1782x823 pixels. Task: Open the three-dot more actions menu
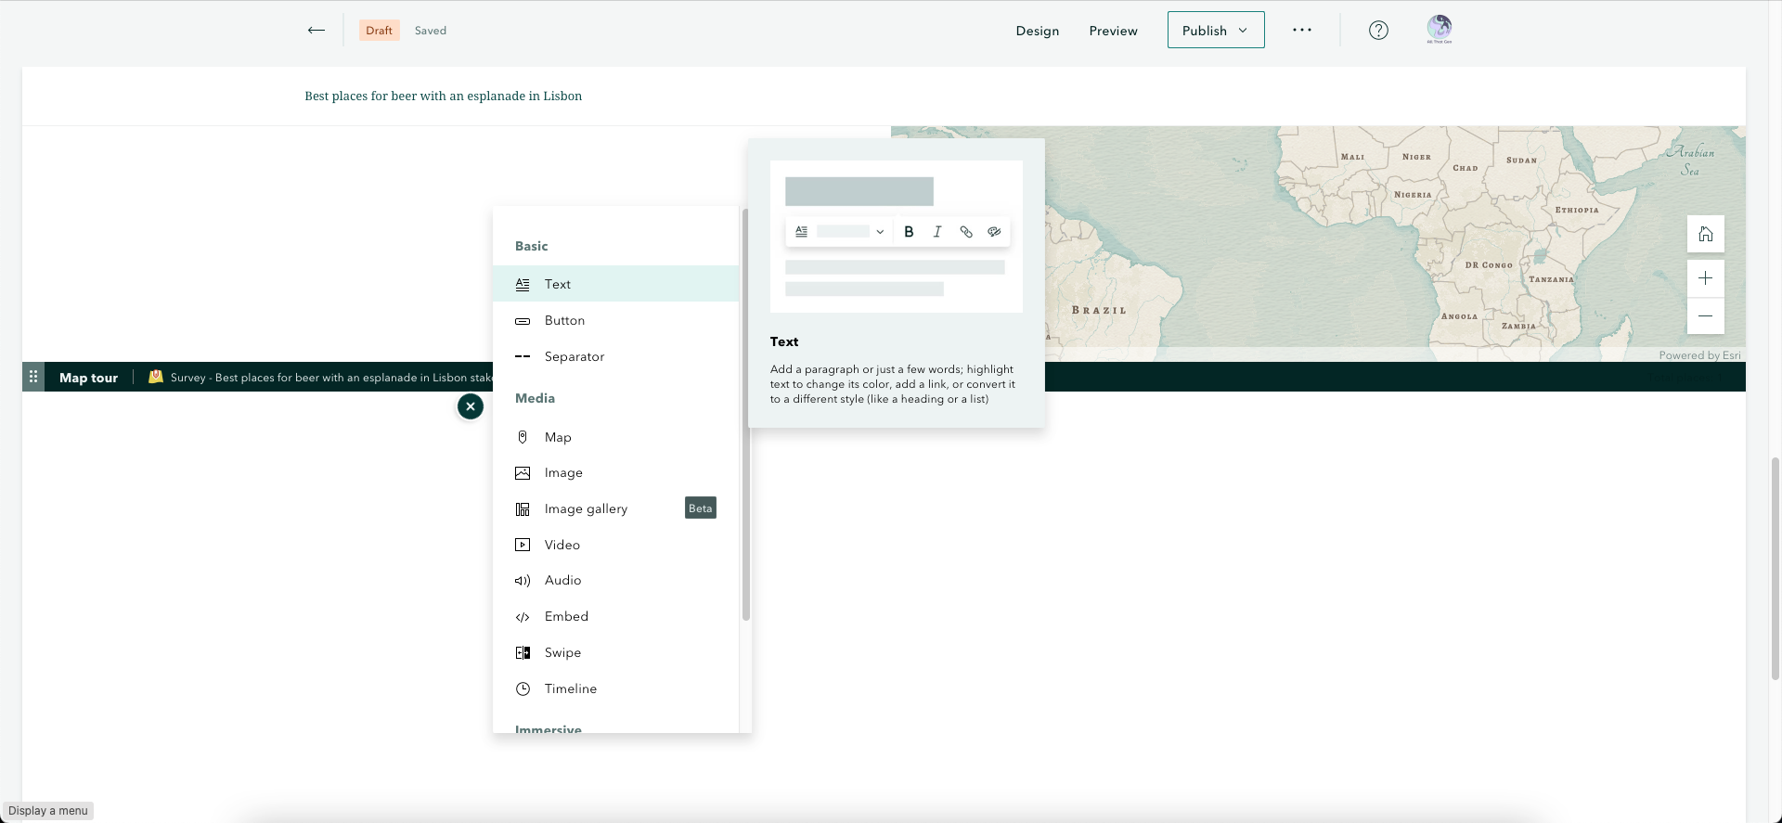(x=1302, y=30)
